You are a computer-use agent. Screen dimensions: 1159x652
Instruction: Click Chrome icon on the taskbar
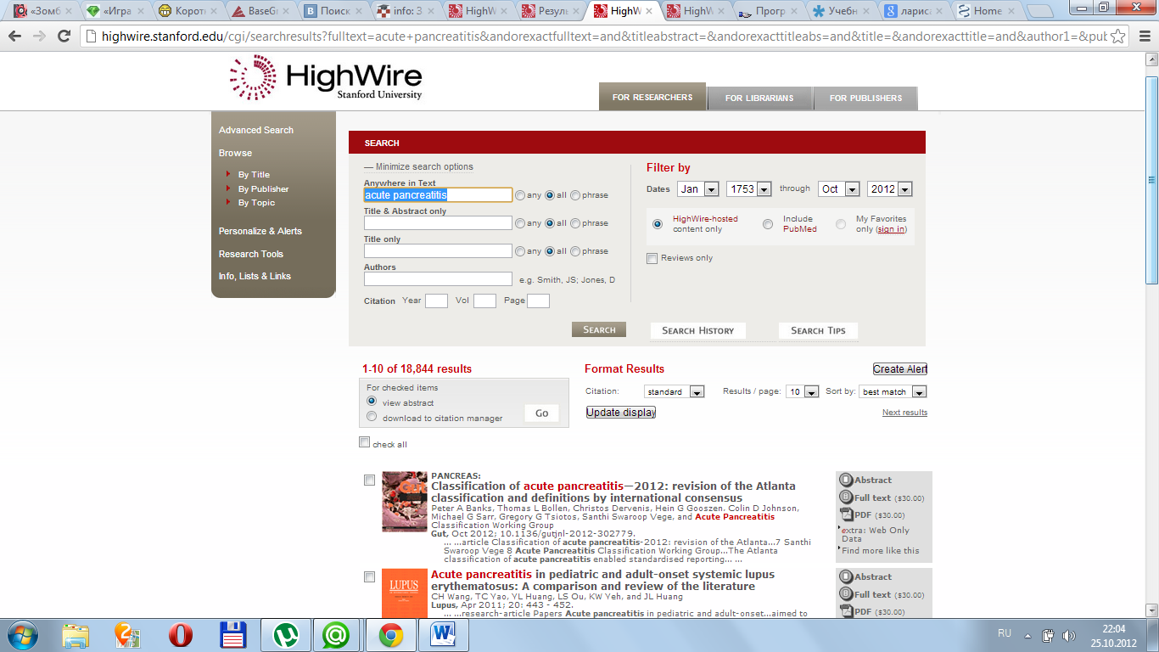(390, 635)
